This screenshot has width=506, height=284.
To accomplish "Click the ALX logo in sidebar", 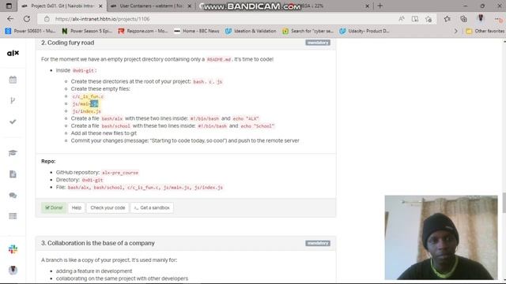I will click(x=13, y=53).
